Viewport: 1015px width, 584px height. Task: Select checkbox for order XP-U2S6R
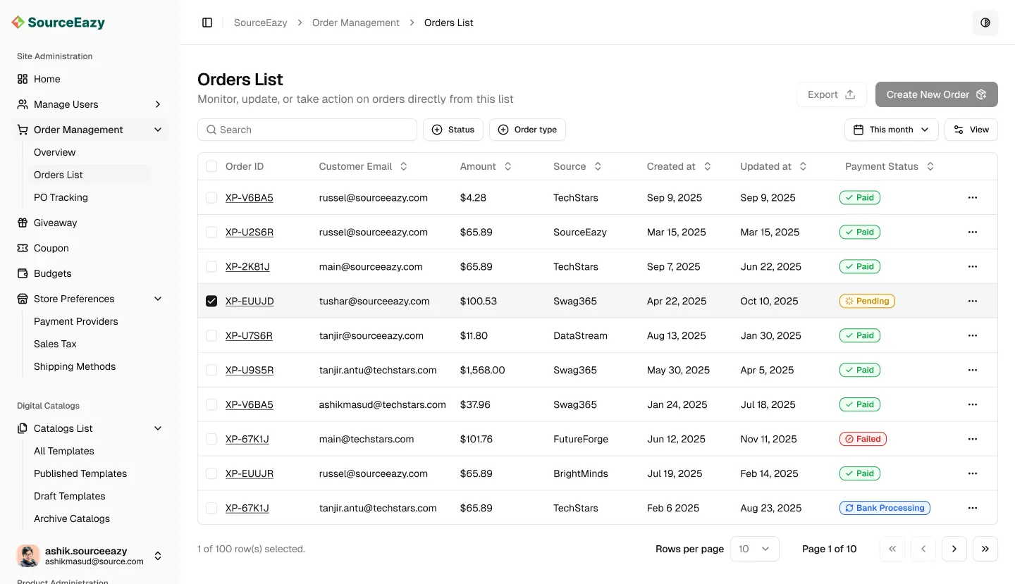(211, 232)
